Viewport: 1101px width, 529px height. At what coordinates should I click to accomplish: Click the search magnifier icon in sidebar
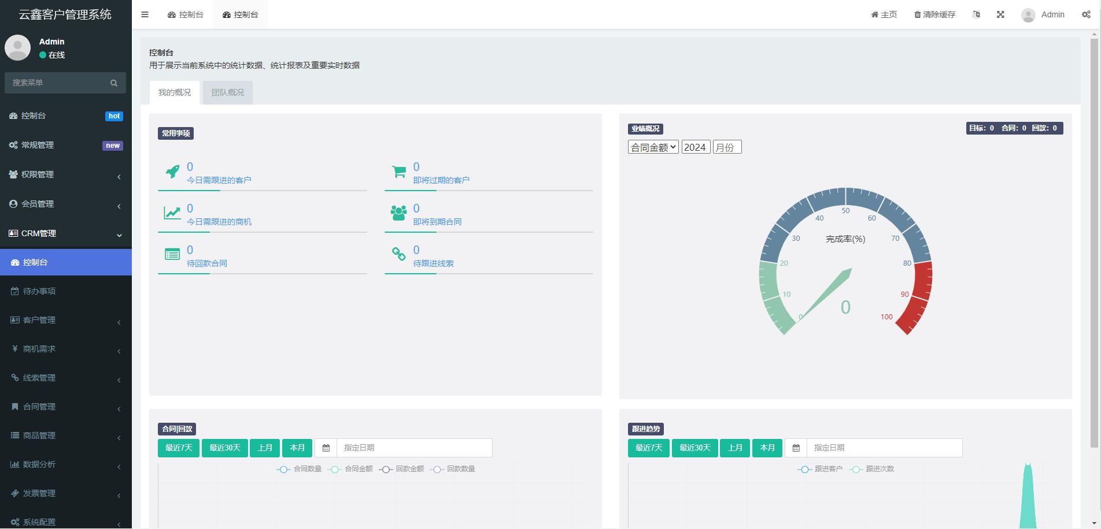tap(114, 83)
